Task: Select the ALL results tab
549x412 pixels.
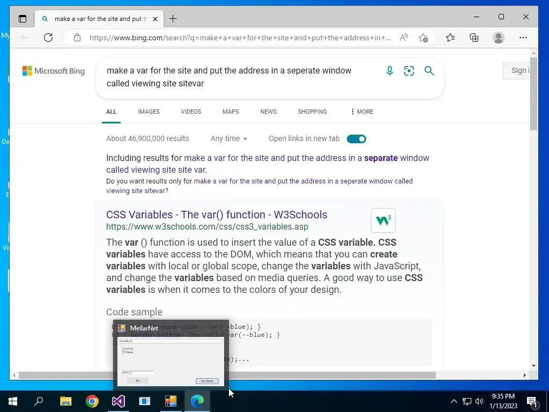Action: click(111, 112)
